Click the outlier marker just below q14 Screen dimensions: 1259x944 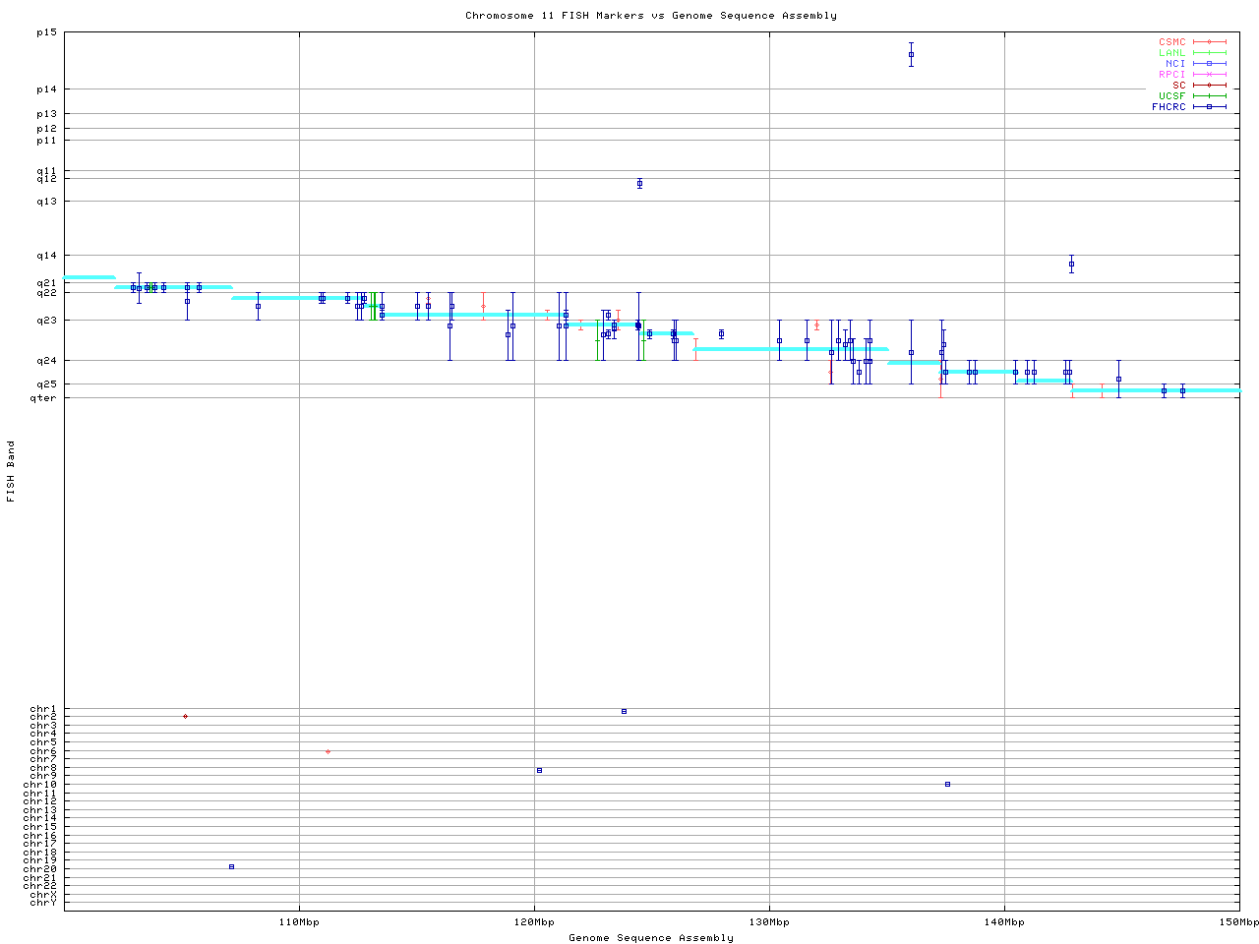pyautogui.click(x=1071, y=264)
